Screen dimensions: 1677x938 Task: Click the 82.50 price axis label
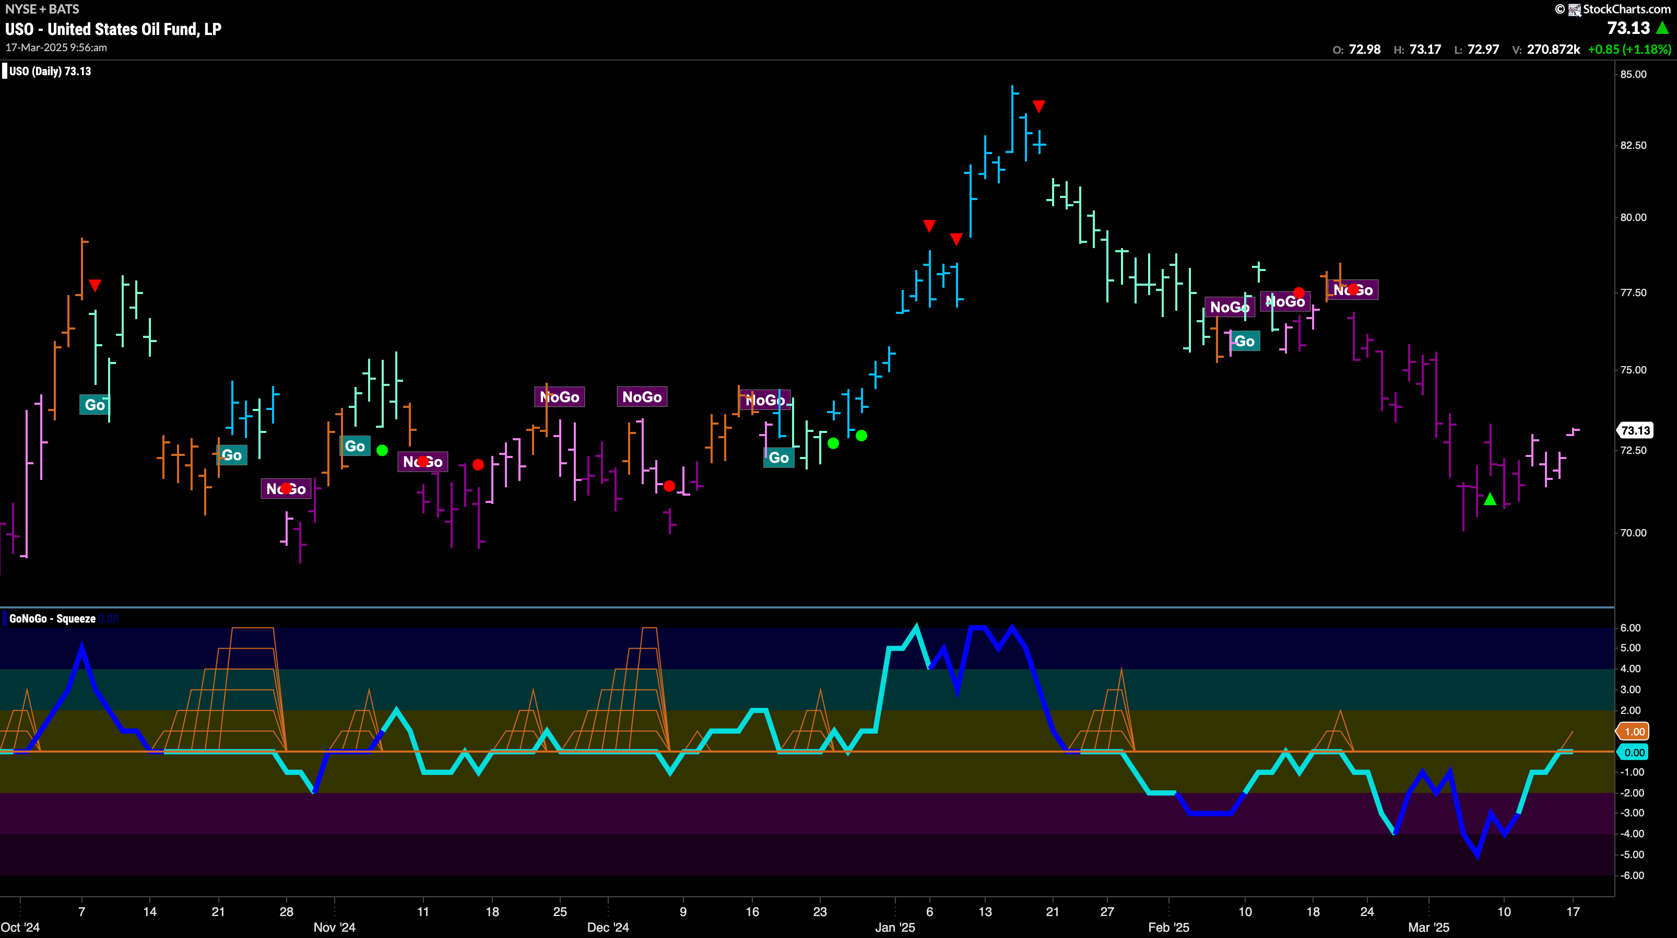(x=1633, y=145)
